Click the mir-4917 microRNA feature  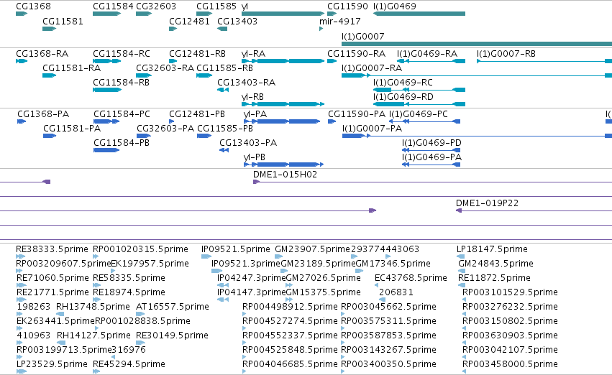tap(321, 29)
